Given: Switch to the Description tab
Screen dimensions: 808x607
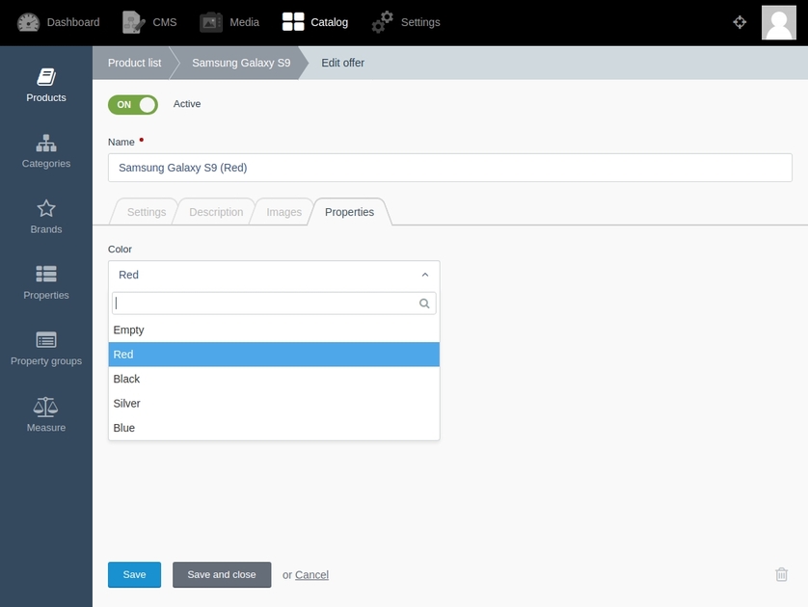Looking at the screenshot, I should (216, 212).
